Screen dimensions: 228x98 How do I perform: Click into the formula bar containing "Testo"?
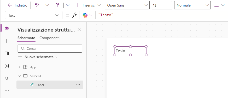161,15
